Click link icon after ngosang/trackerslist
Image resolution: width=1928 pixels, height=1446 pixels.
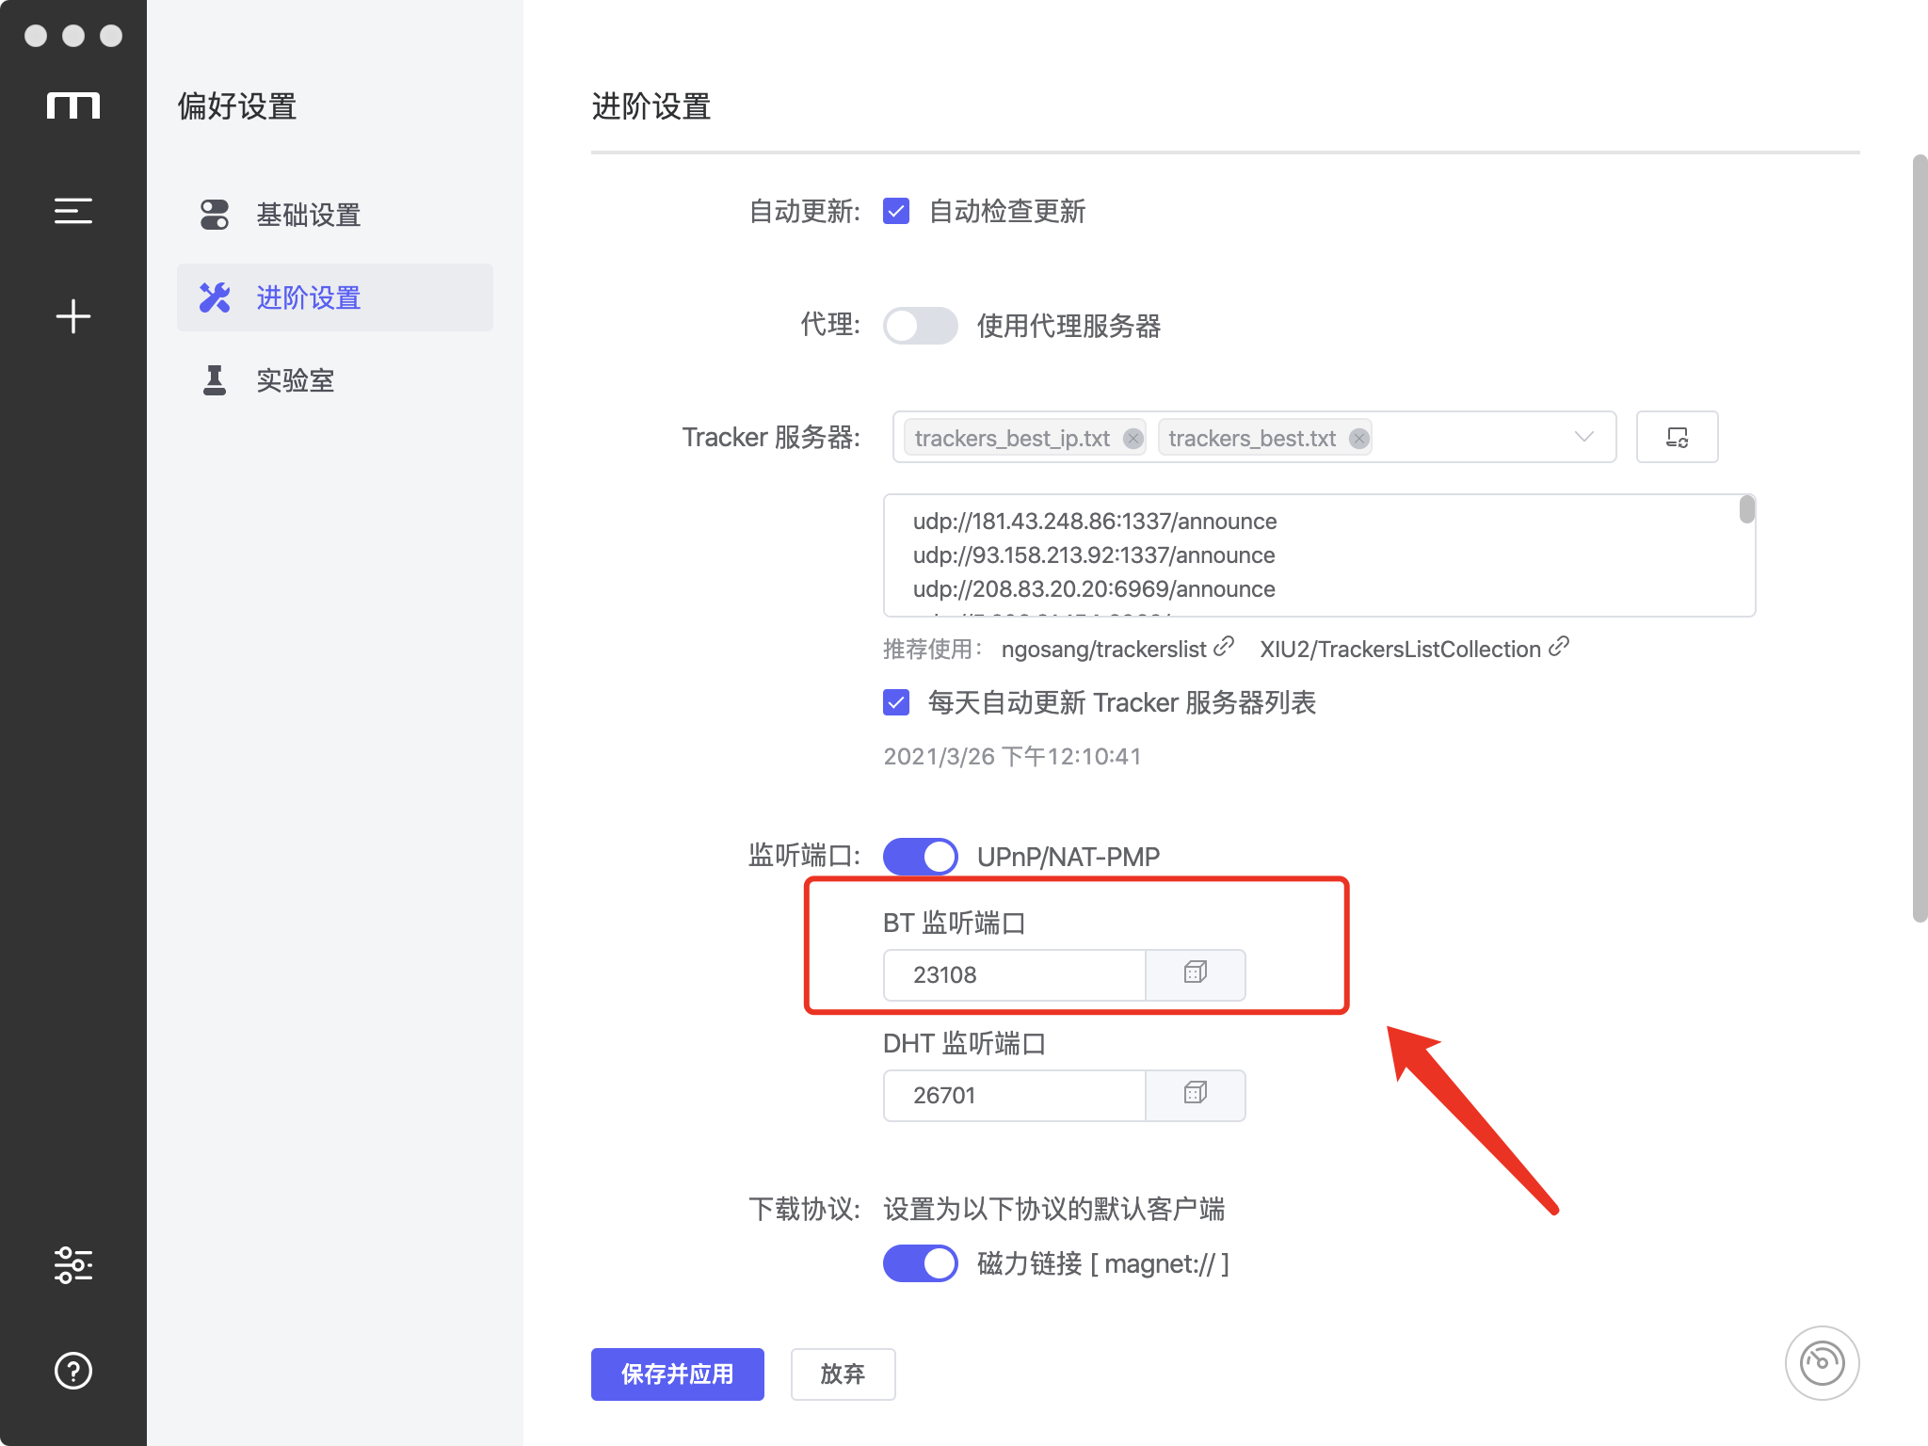point(1224,647)
